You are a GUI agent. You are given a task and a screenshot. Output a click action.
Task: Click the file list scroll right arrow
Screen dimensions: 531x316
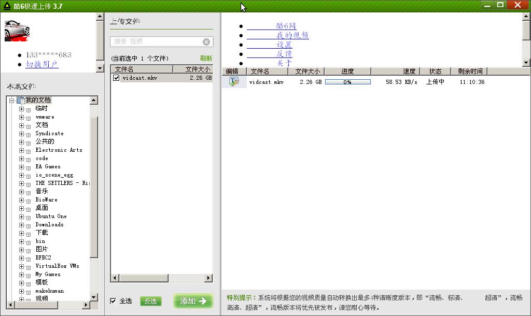tap(208, 278)
